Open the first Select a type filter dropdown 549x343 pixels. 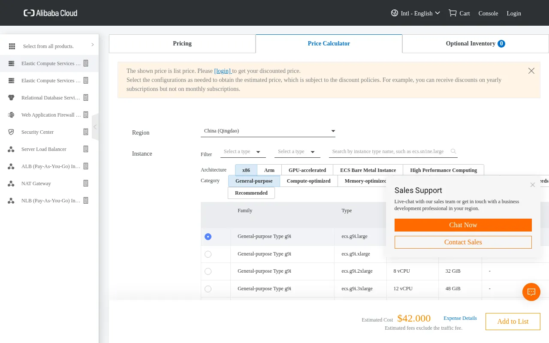[x=243, y=152]
